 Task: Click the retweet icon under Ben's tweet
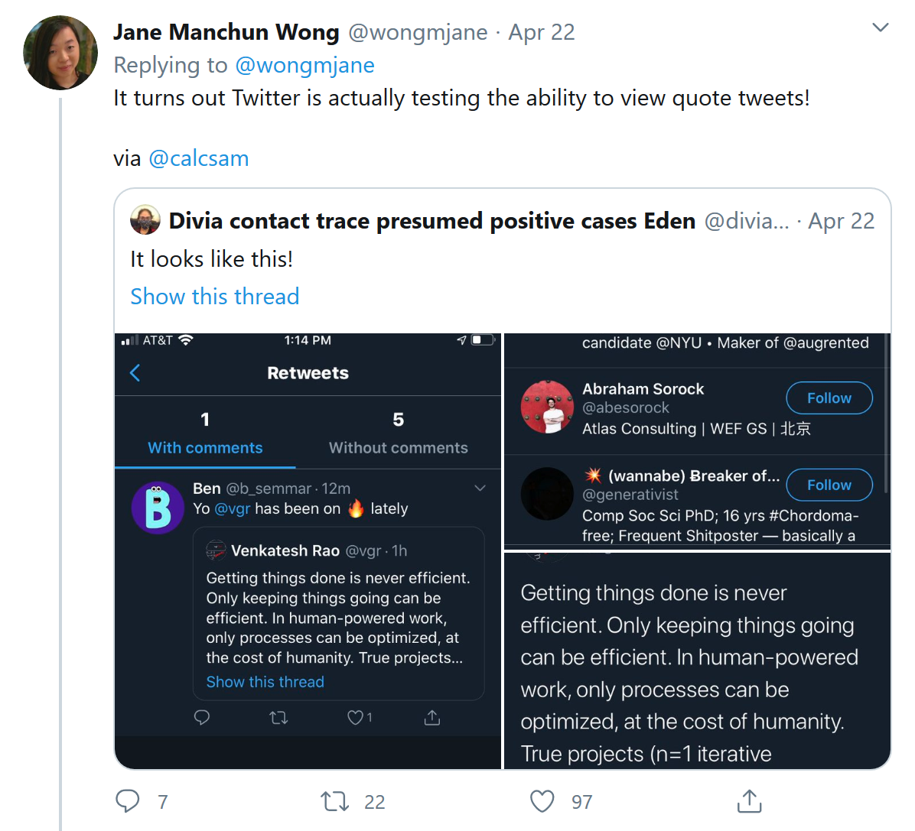(x=278, y=717)
